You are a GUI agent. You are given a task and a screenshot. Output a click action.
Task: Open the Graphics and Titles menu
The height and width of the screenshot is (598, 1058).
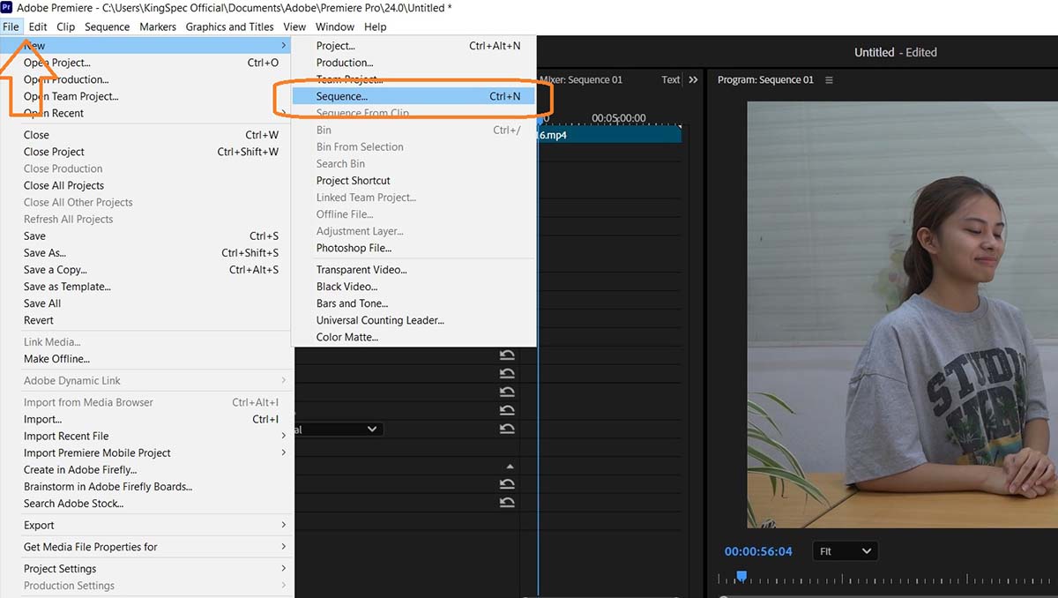(229, 27)
